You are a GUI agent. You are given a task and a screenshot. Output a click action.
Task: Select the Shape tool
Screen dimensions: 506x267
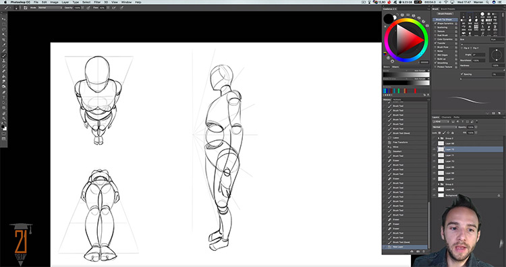coord(4,108)
